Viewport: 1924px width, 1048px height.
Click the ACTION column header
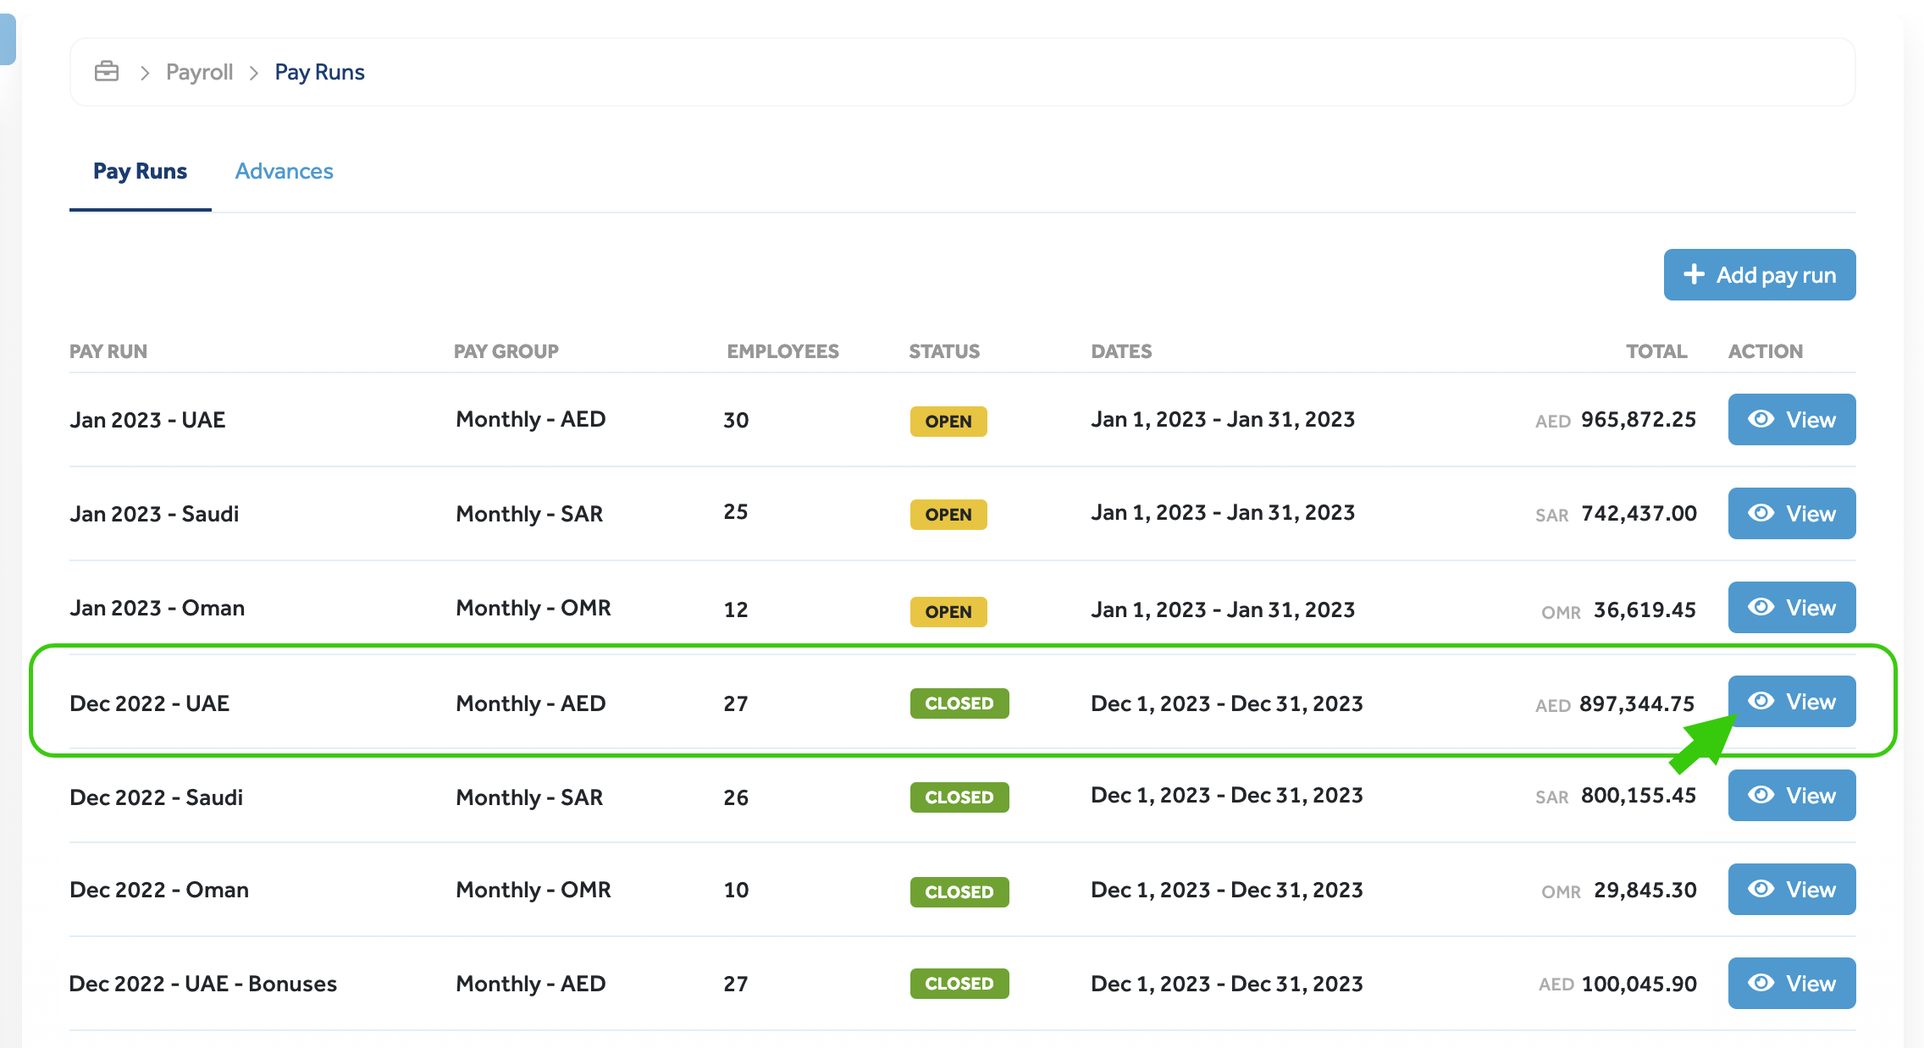[1766, 351]
